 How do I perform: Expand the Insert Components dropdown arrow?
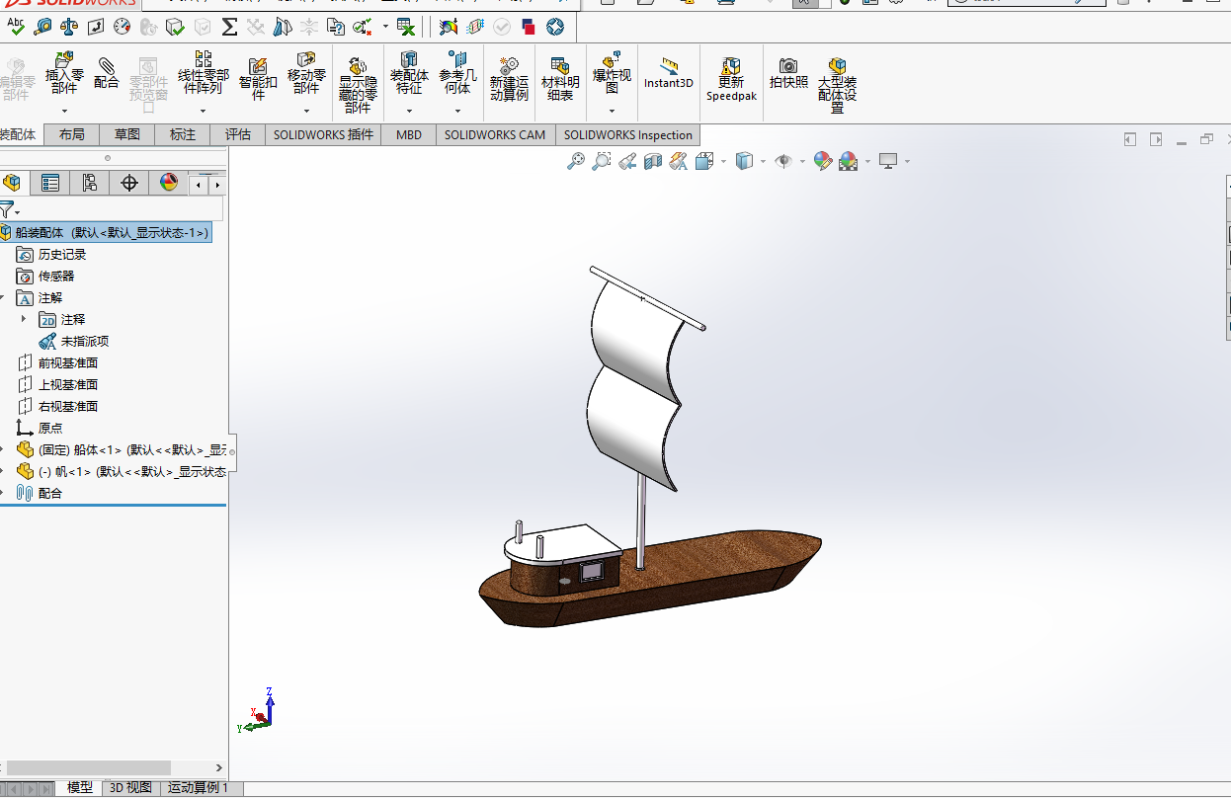[64, 109]
